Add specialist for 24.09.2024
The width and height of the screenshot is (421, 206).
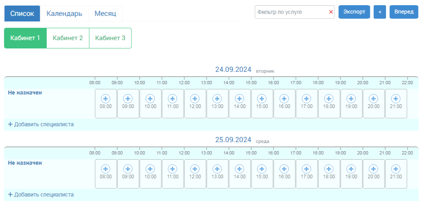point(41,124)
